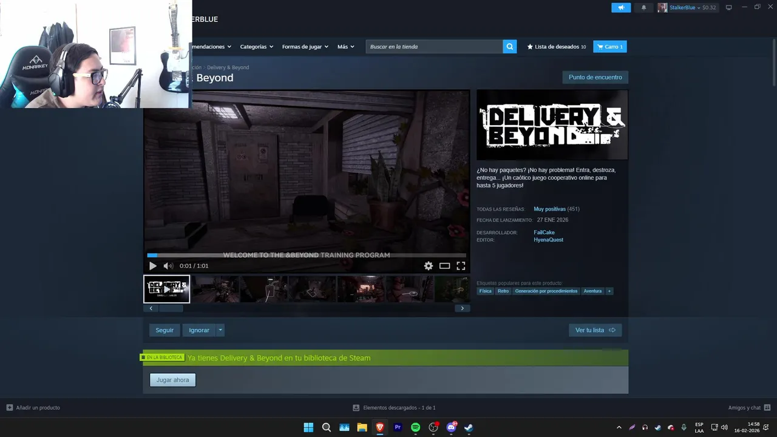Screen dimensions: 777x437
Task: Switch to Big Picture mode monitor icon
Action: pos(728,7)
